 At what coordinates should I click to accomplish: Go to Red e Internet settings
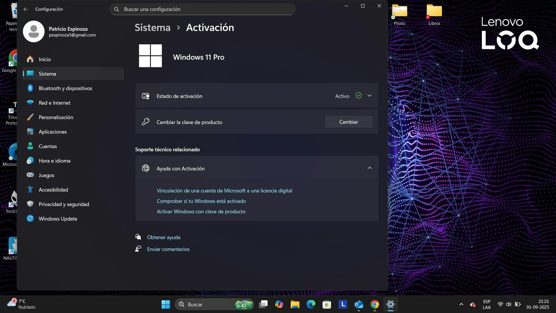click(x=73, y=103)
